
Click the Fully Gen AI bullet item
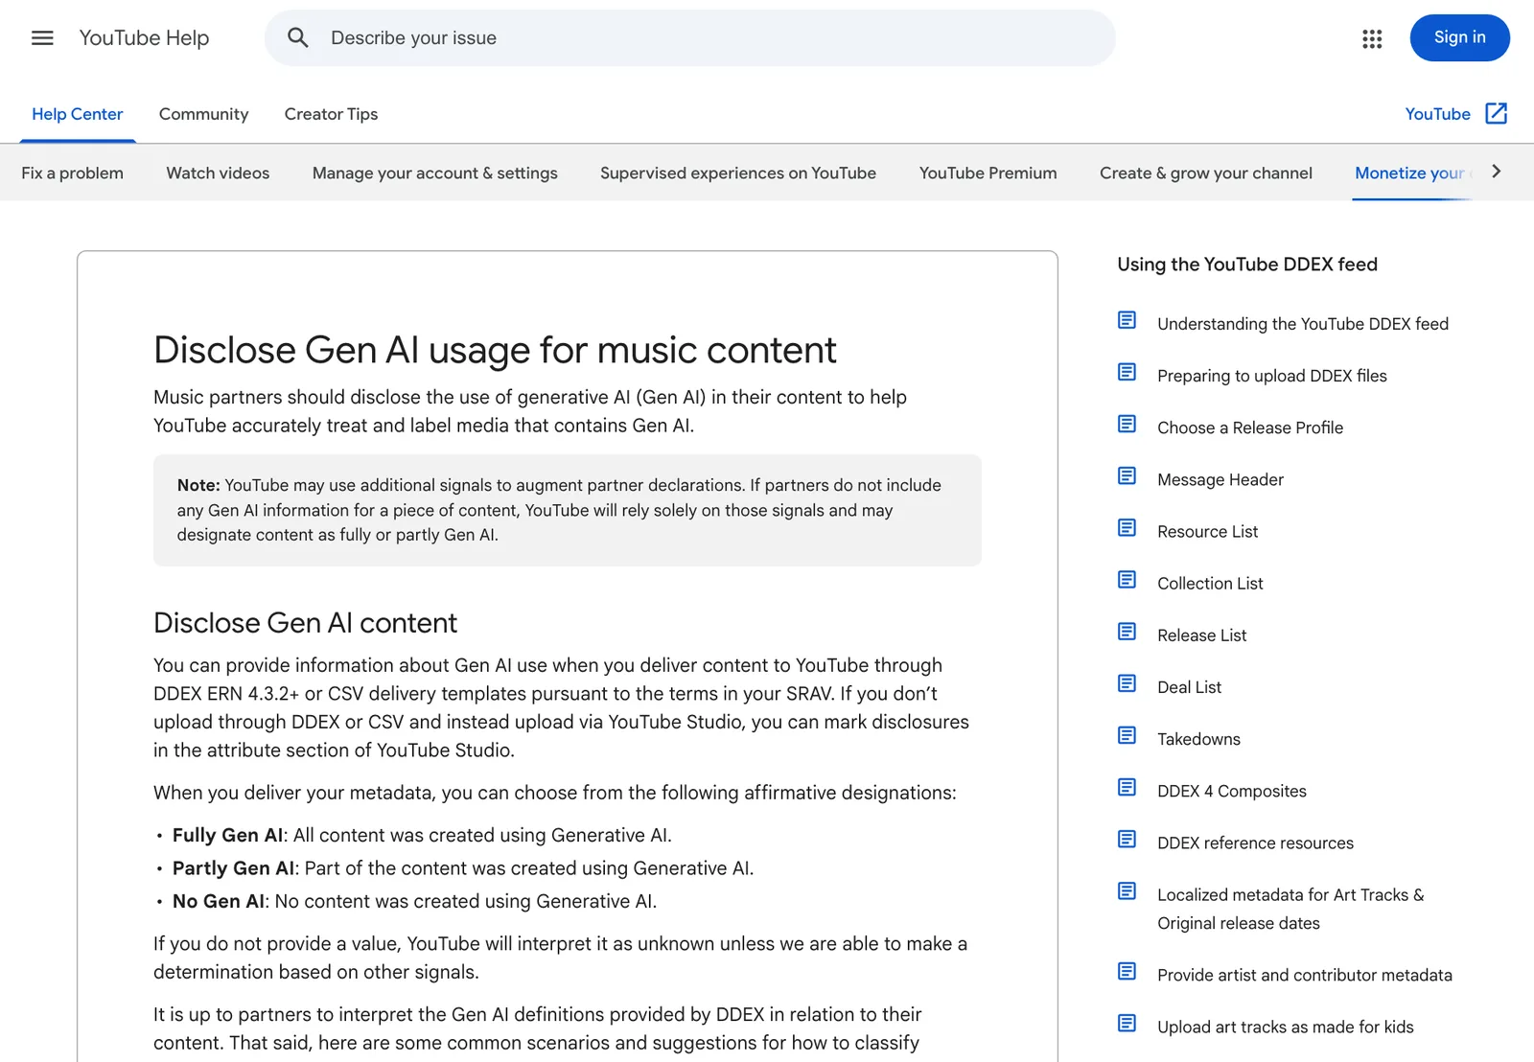pos(422,835)
